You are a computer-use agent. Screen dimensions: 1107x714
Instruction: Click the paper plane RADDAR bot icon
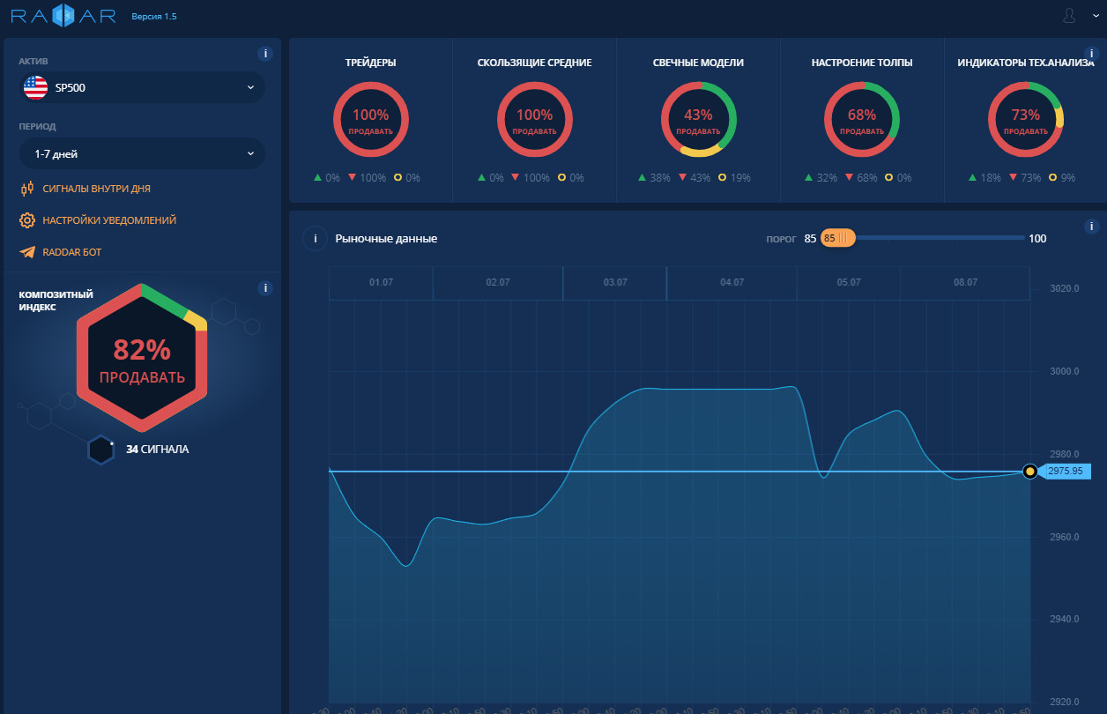(27, 252)
